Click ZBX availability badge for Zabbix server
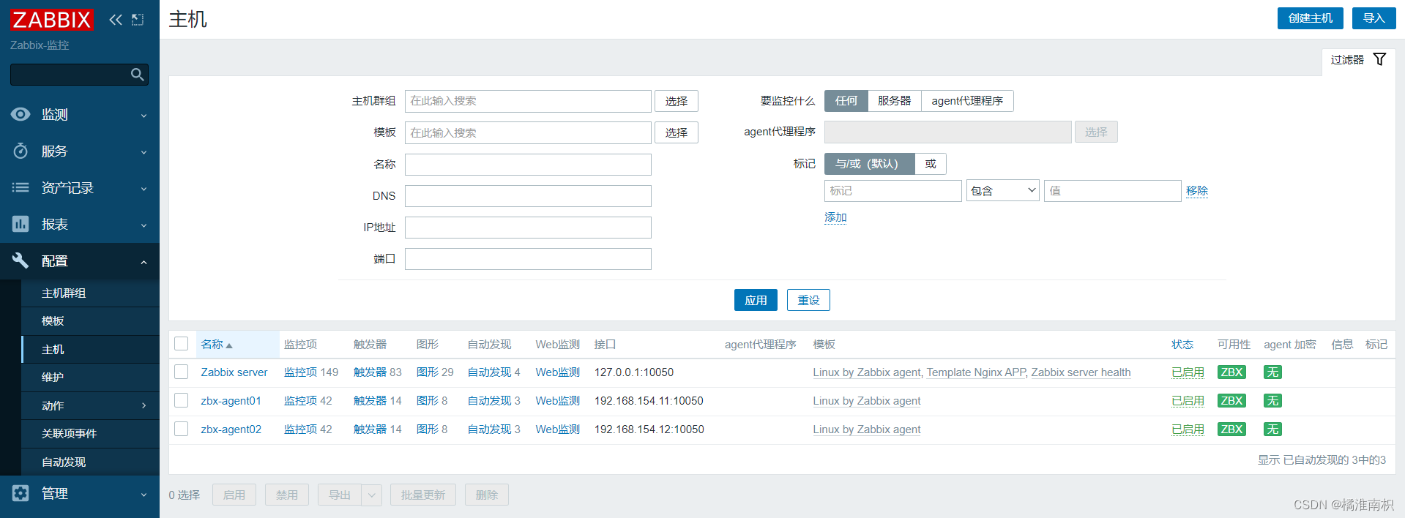The image size is (1405, 518). click(1231, 372)
